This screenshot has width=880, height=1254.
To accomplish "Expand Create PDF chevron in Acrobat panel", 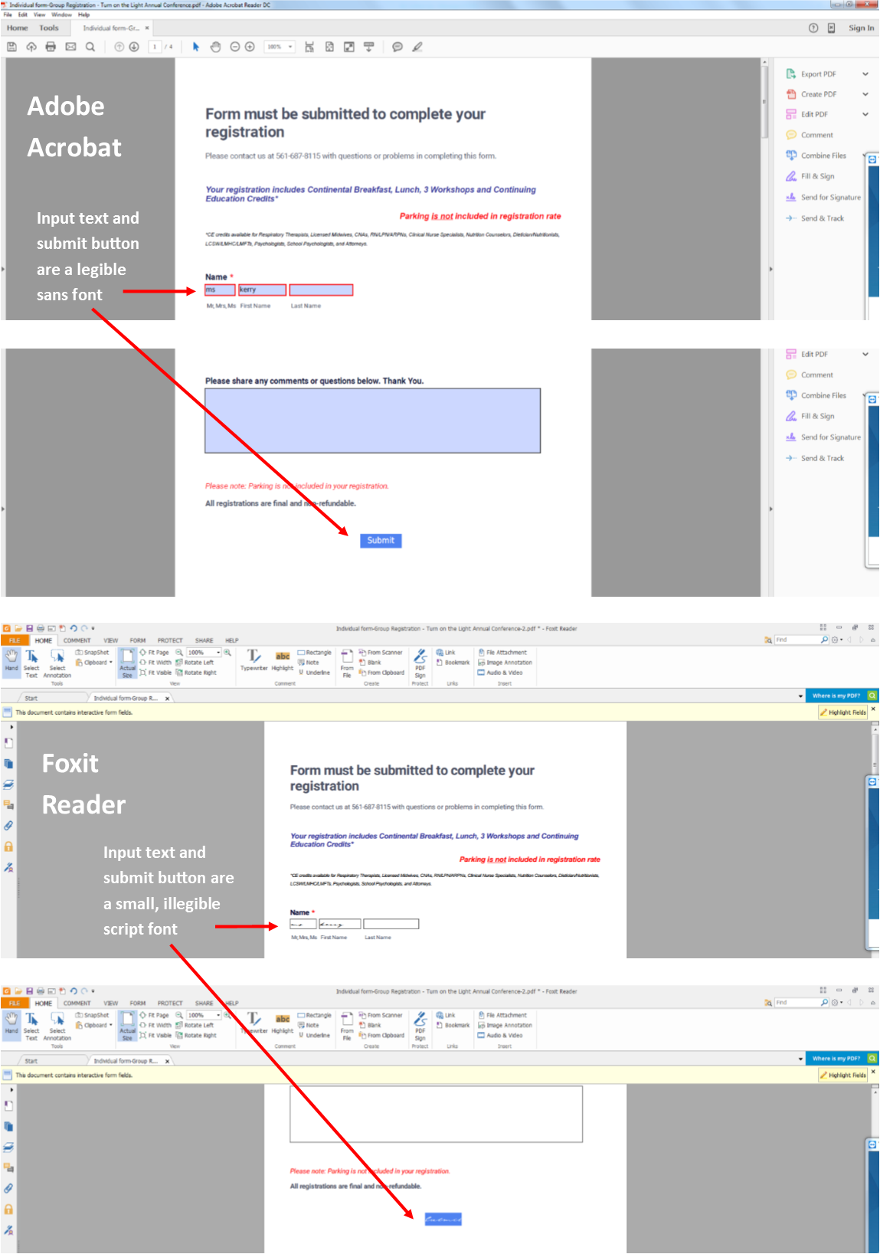I will pyautogui.click(x=865, y=94).
